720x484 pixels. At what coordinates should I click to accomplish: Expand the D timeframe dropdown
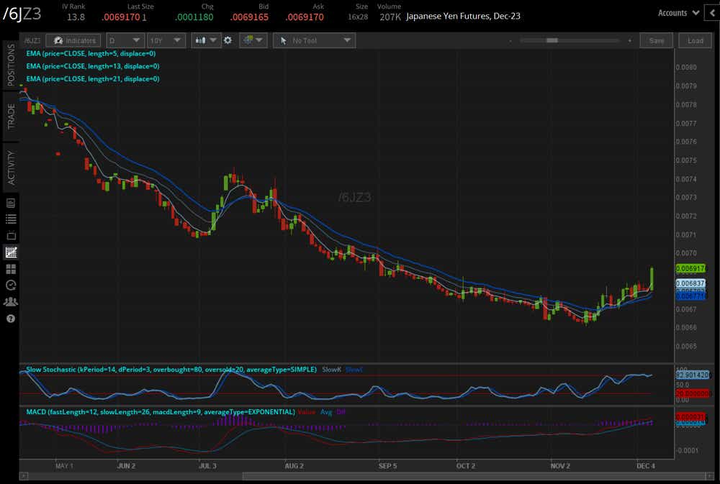pyautogui.click(x=125, y=40)
